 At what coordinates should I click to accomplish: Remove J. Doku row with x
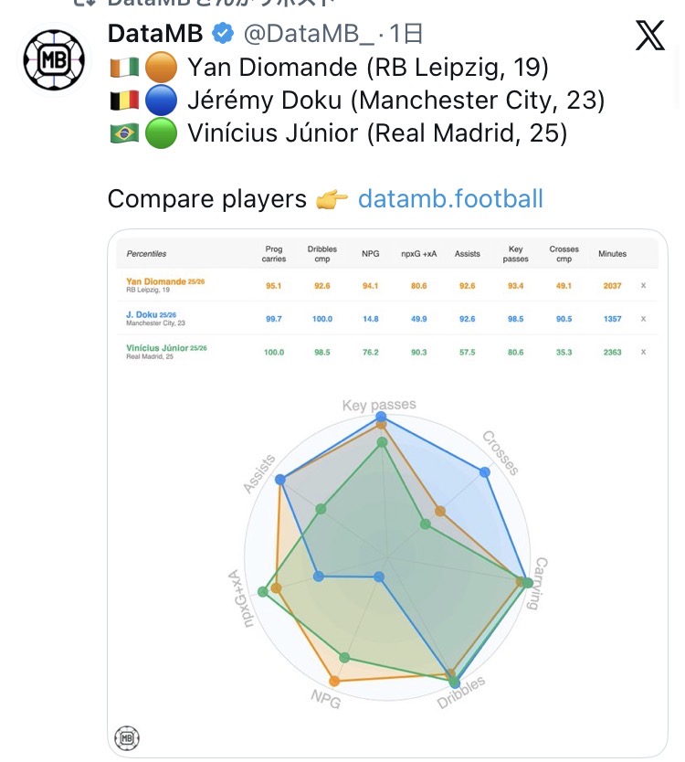tap(643, 319)
